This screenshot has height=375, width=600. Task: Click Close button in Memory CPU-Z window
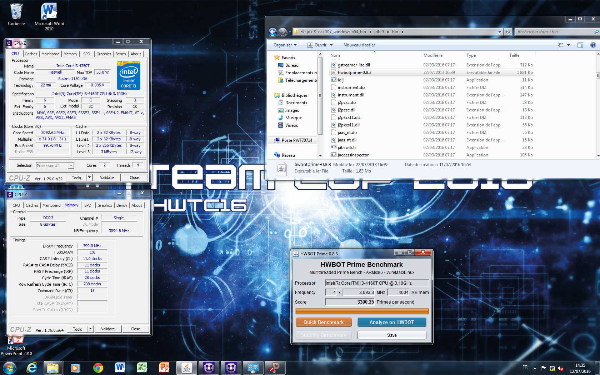(x=135, y=329)
